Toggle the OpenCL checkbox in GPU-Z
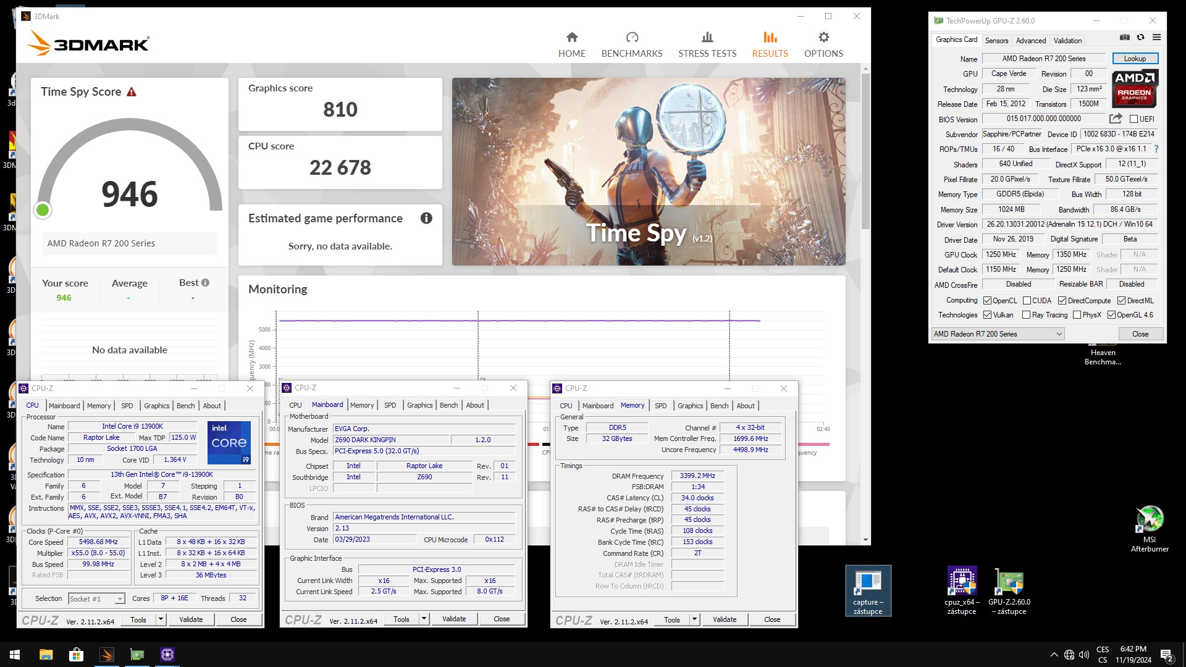Screen dimensions: 1186x667 click(987, 301)
